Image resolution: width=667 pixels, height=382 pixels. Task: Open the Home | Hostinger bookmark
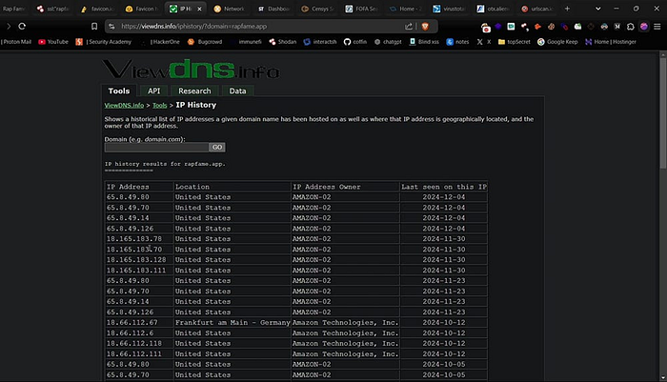click(x=611, y=42)
